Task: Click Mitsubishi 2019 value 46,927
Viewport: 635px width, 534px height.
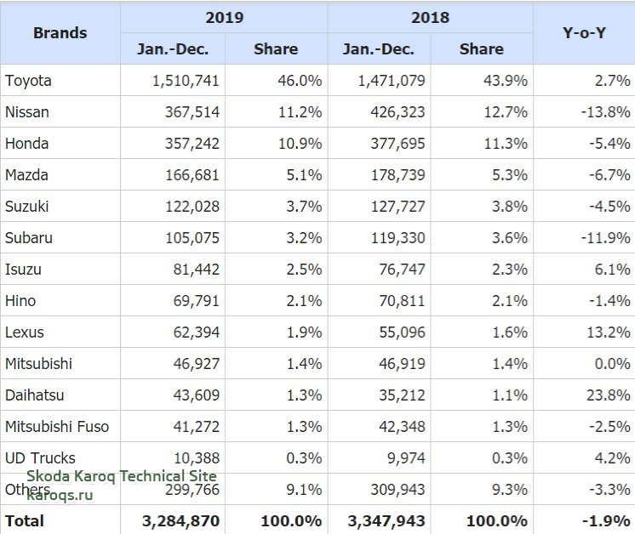Action: pyautogui.click(x=197, y=364)
